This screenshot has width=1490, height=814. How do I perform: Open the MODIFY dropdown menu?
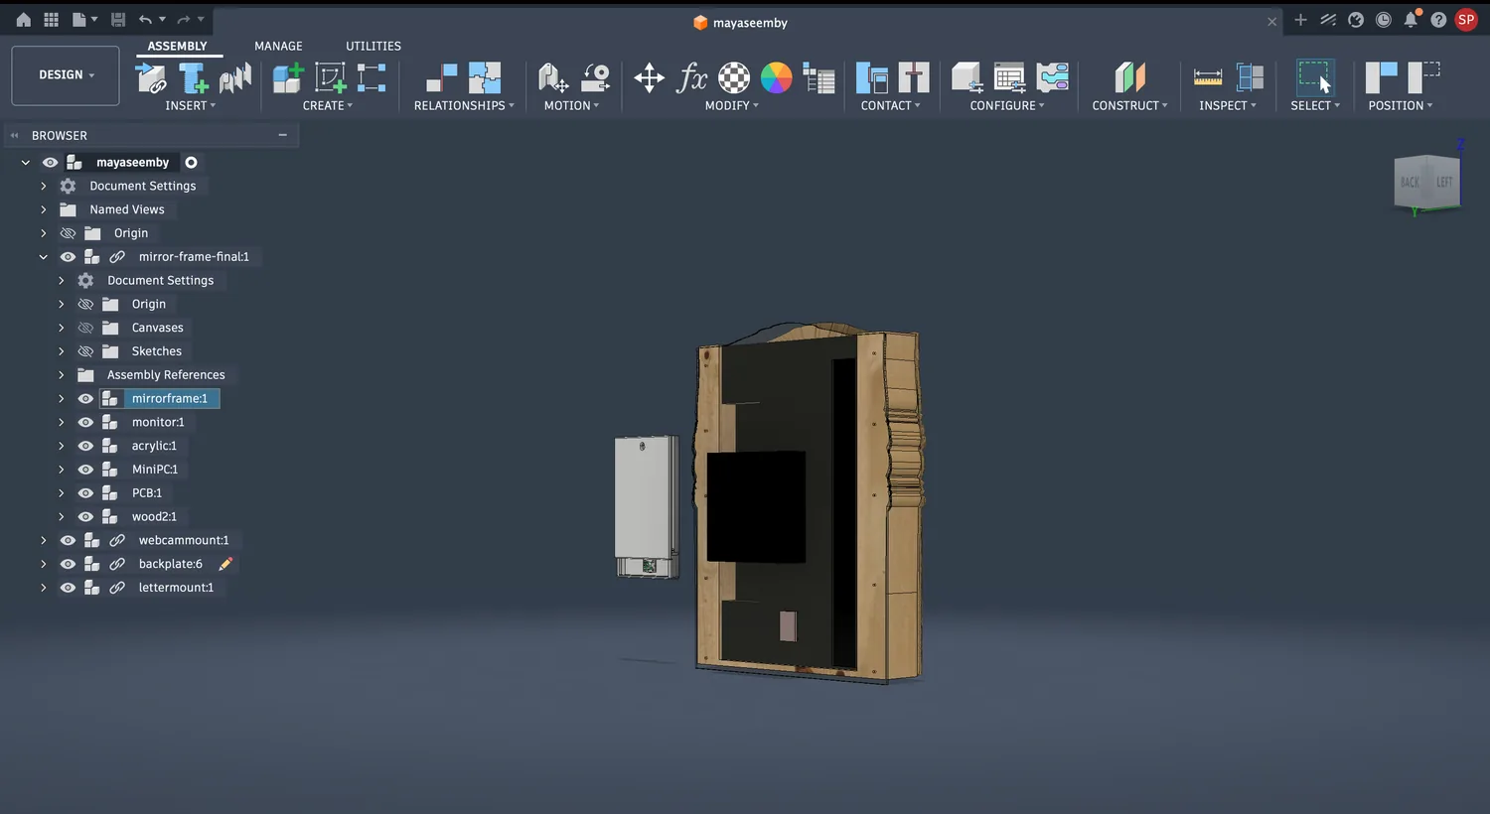[731, 105]
